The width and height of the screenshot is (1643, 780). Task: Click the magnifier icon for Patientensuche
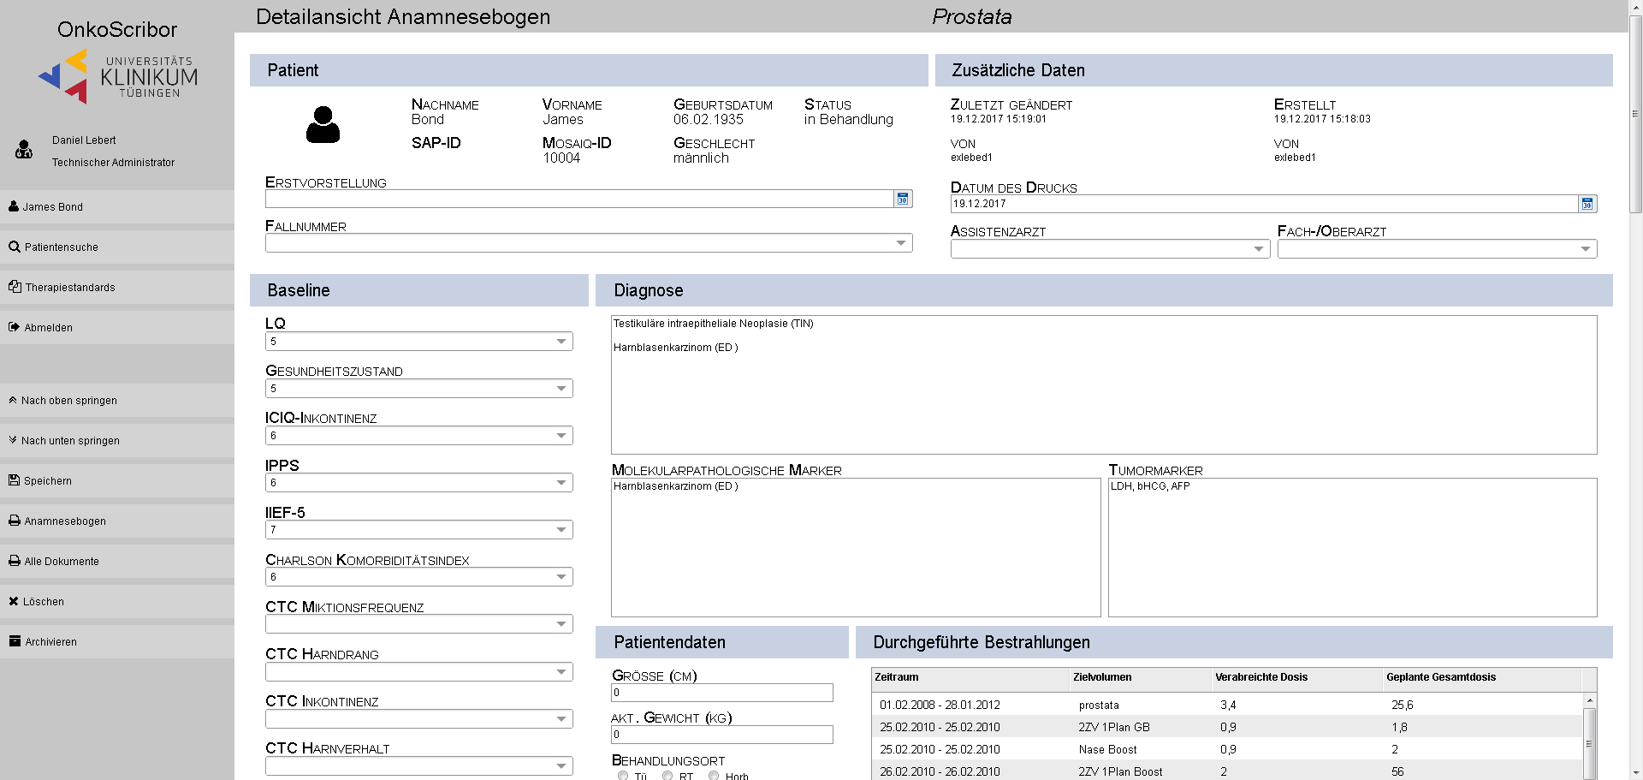[15, 247]
